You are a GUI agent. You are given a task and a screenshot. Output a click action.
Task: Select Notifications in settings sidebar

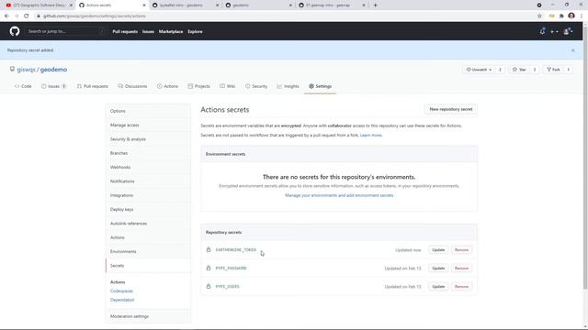(x=148, y=181)
